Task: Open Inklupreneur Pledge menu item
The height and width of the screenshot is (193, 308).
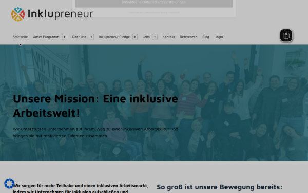Action: 114,37
